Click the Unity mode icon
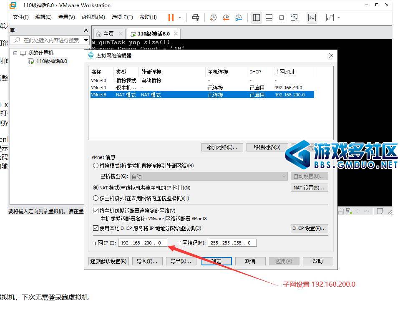 pyautogui.click(x=294, y=18)
